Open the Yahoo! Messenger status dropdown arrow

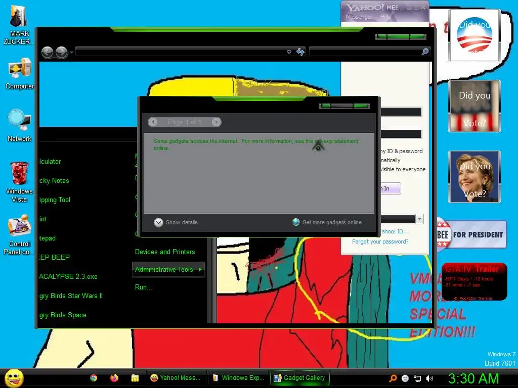pyautogui.click(x=419, y=219)
